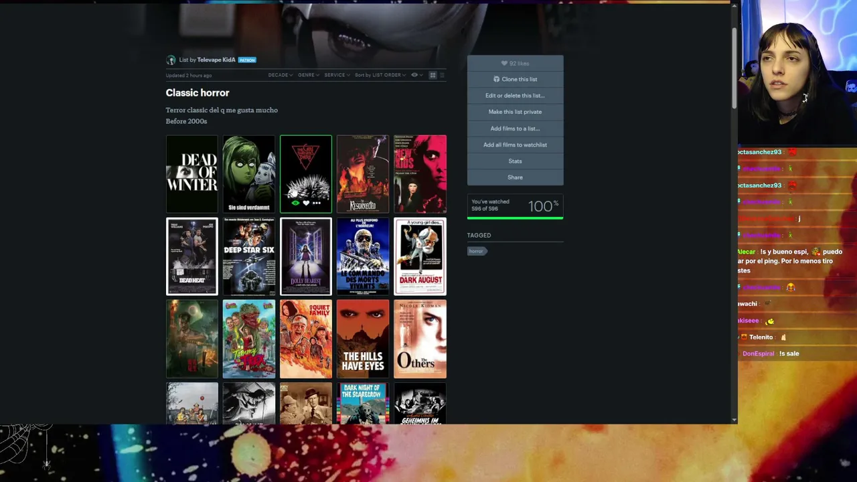The width and height of the screenshot is (857, 482).
Task: Click the 'Updated 2 hours ago' text
Action: click(x=189, y=76)
